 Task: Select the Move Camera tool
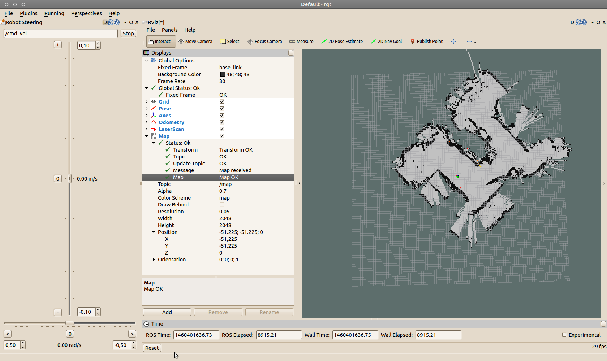[195, 42]
